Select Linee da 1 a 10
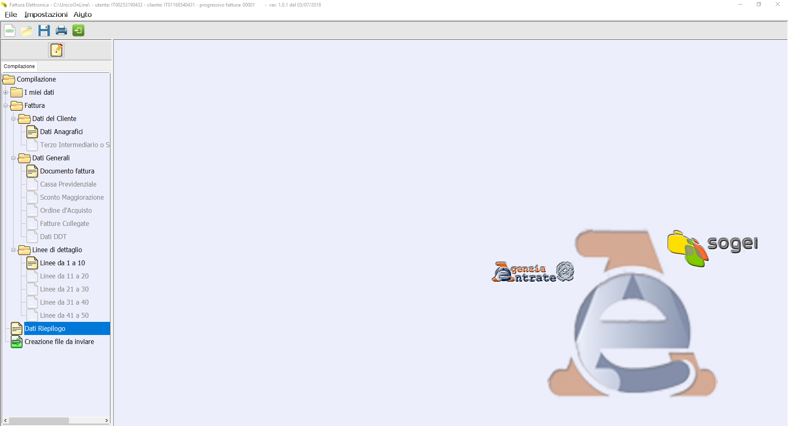This screenshot has width=788, height=426. coord(62,263)
